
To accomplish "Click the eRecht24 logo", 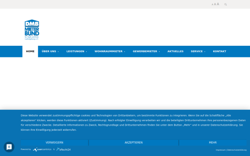I will click(x=64, y=149).
